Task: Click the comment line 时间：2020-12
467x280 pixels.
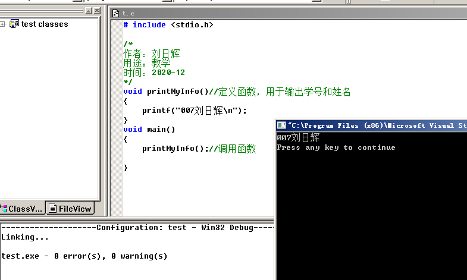Action: [x=154, y=73]
